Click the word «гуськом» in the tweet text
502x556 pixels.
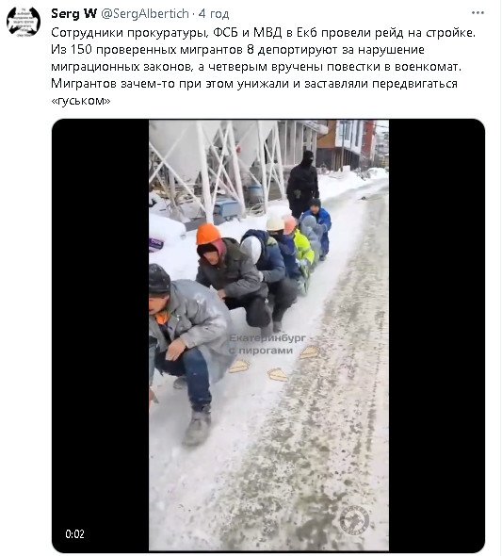(81, 101)
